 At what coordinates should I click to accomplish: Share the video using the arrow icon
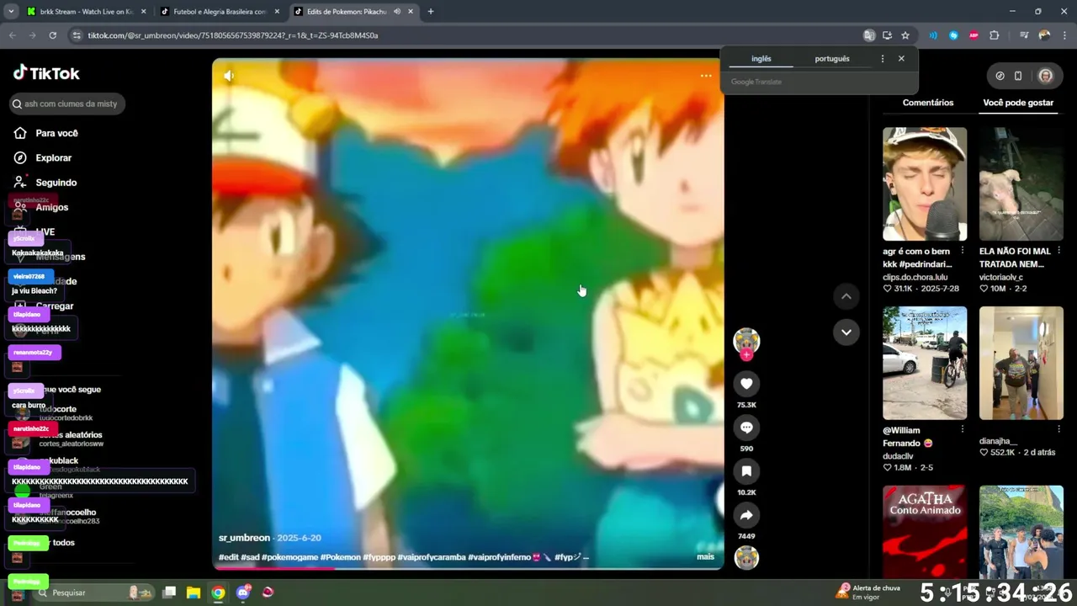(x=746, y=515)
